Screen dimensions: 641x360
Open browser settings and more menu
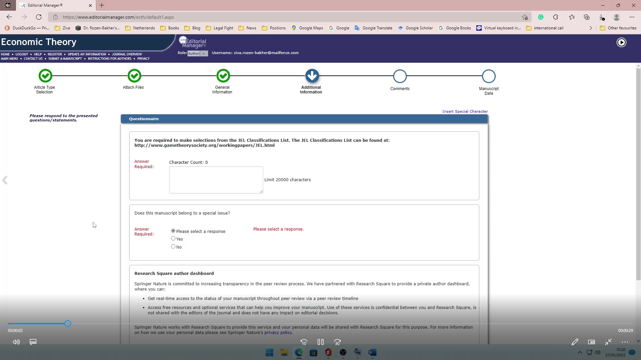click(x=632, y=17)
